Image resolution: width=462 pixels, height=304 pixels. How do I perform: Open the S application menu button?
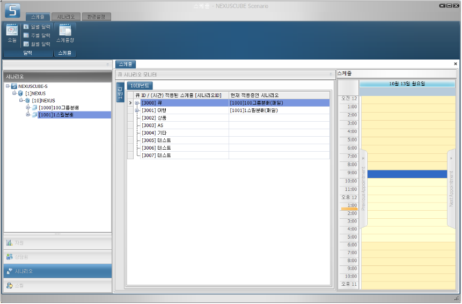(x=13, y=11)
